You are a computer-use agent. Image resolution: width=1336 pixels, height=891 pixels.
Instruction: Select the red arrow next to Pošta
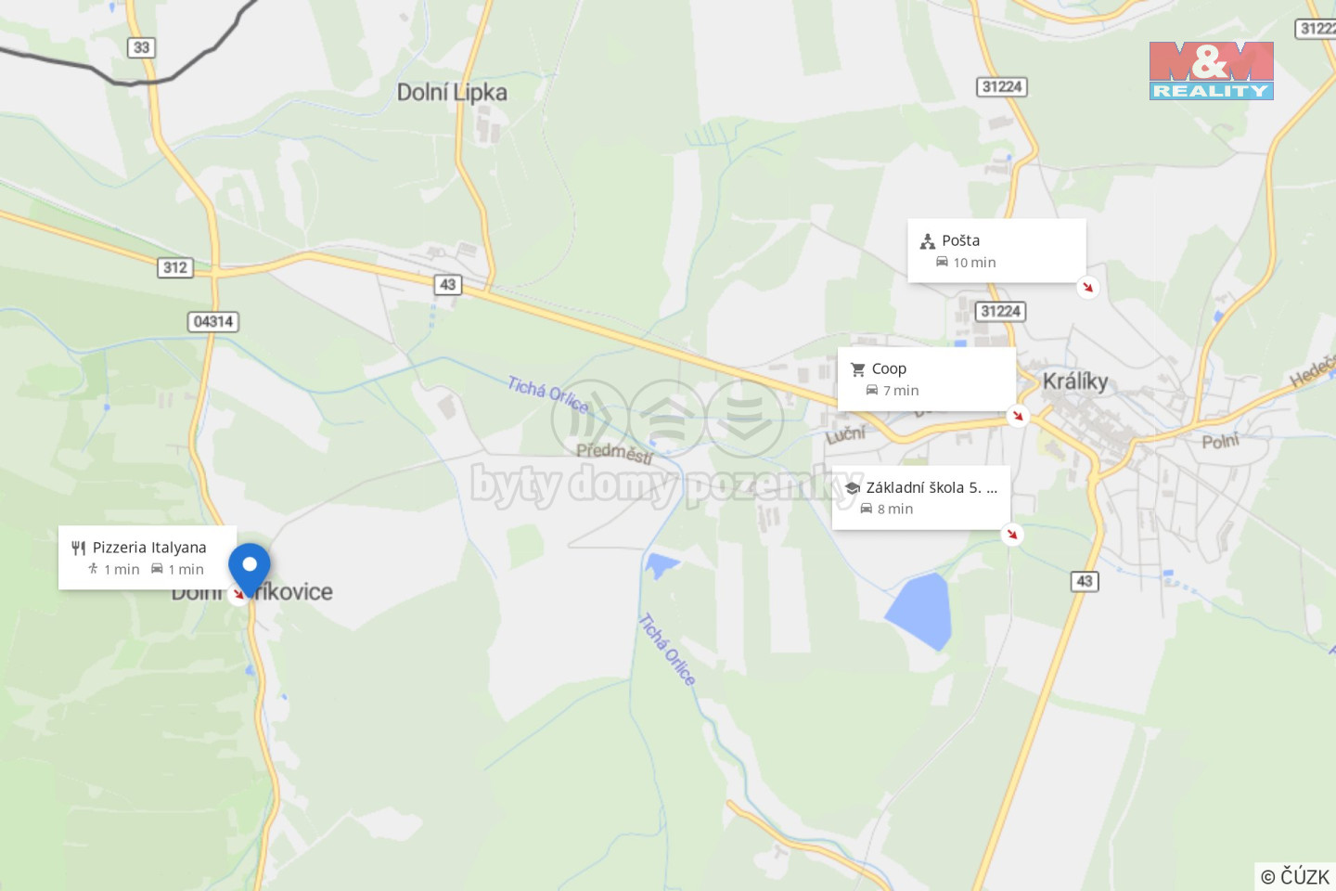click(x=1087, y=287)
